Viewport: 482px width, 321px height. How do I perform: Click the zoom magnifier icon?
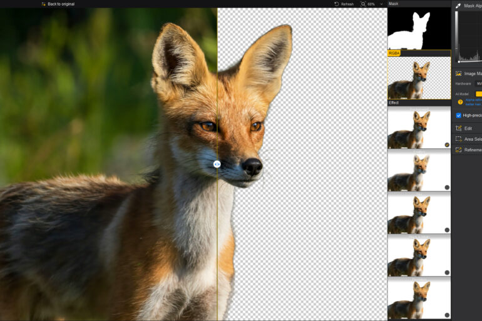click(363, 4)
